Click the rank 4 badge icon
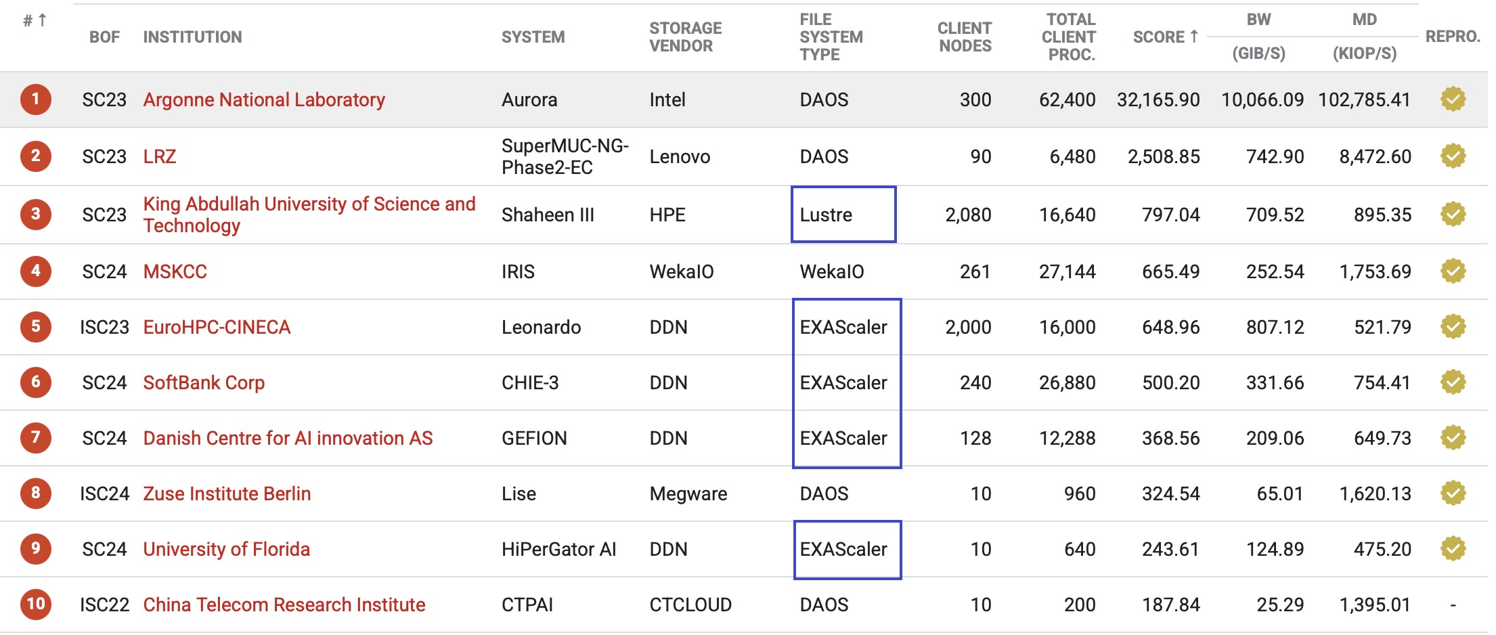The height and width of the screenshot is (635, 1496). pyautogui.click(x=36, y=271)
